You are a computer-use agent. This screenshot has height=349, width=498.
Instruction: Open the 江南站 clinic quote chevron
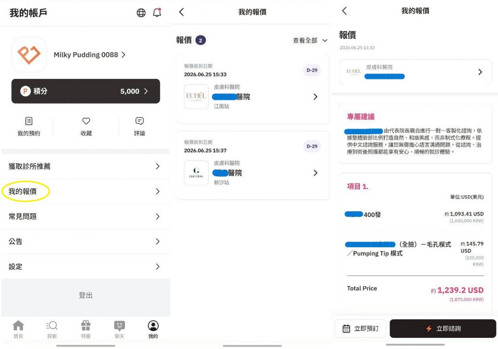[x=315, y=97]
